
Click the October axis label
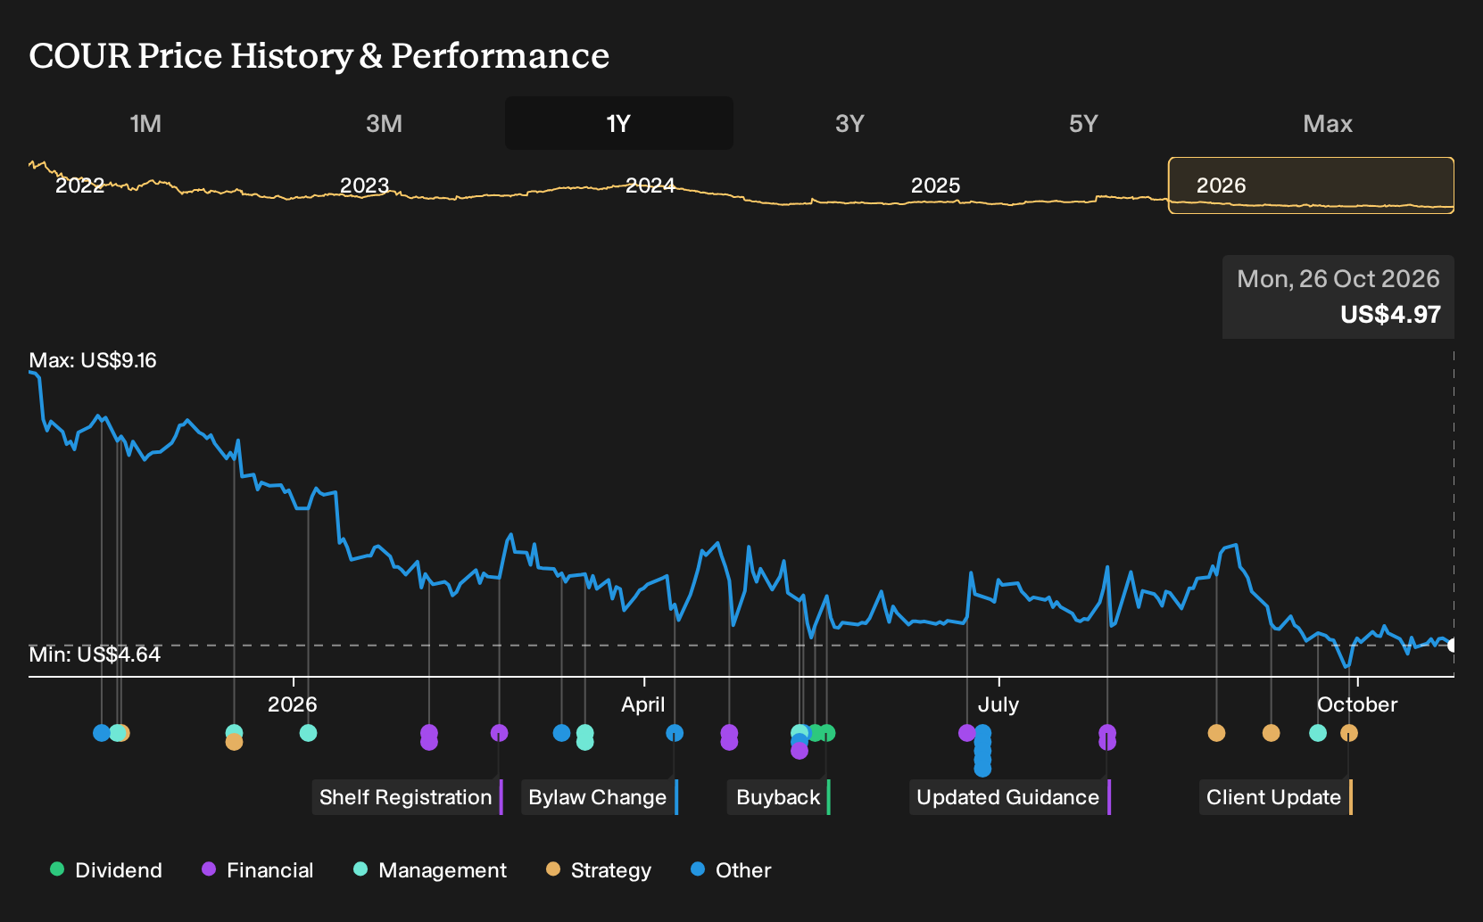click(x=1357, y=704)
